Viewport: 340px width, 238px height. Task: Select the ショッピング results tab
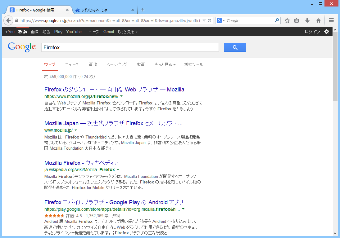[117, 64]
